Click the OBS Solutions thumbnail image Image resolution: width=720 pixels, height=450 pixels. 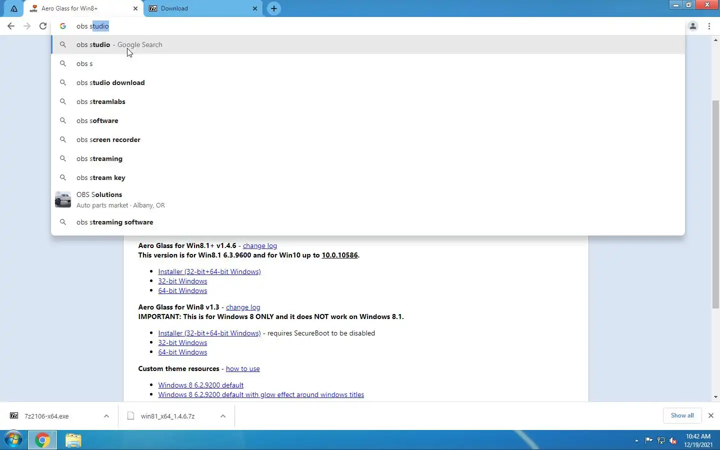coord(63,199)
